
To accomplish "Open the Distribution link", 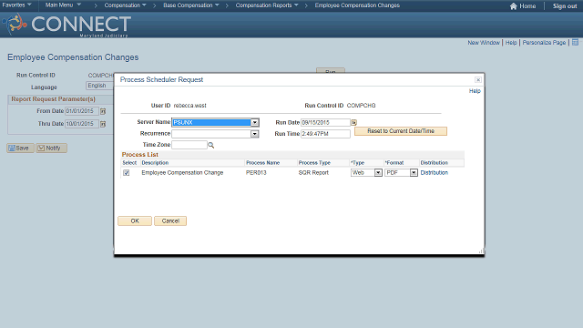I will click(x=434, y=173).
